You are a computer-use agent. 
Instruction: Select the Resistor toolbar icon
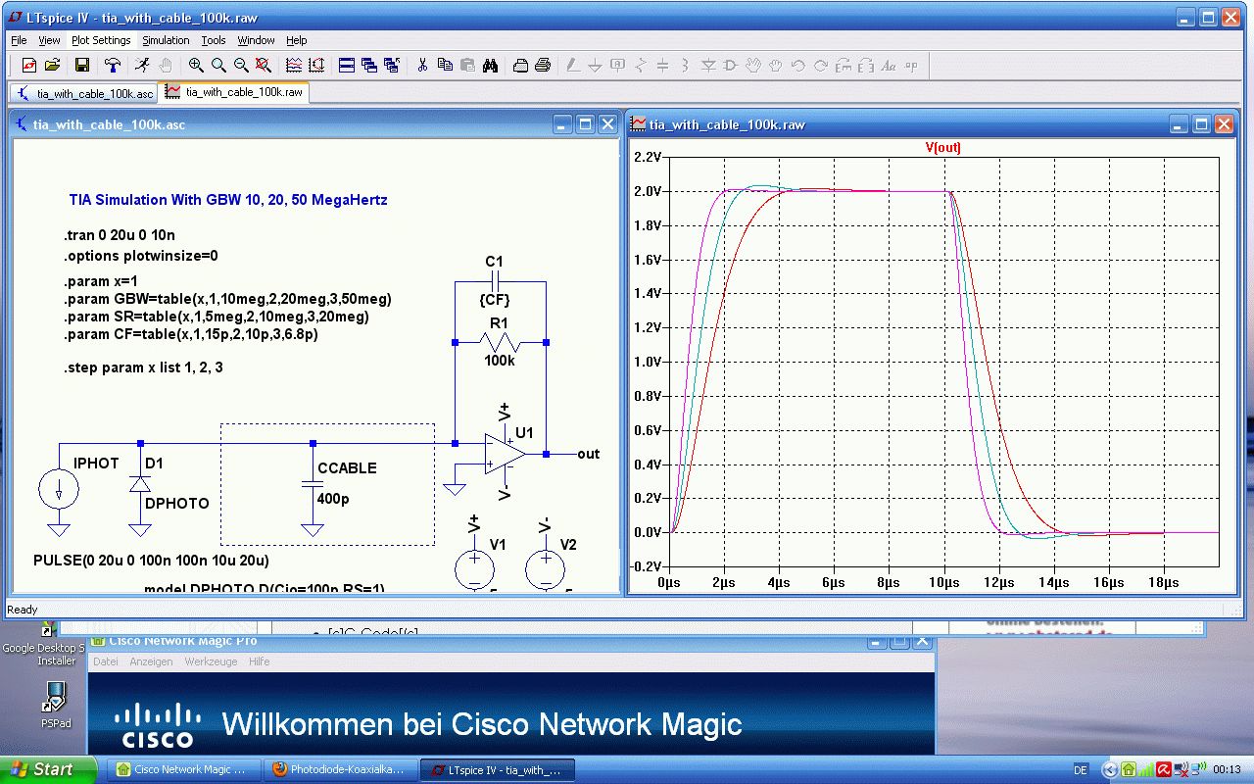(641, 66)
